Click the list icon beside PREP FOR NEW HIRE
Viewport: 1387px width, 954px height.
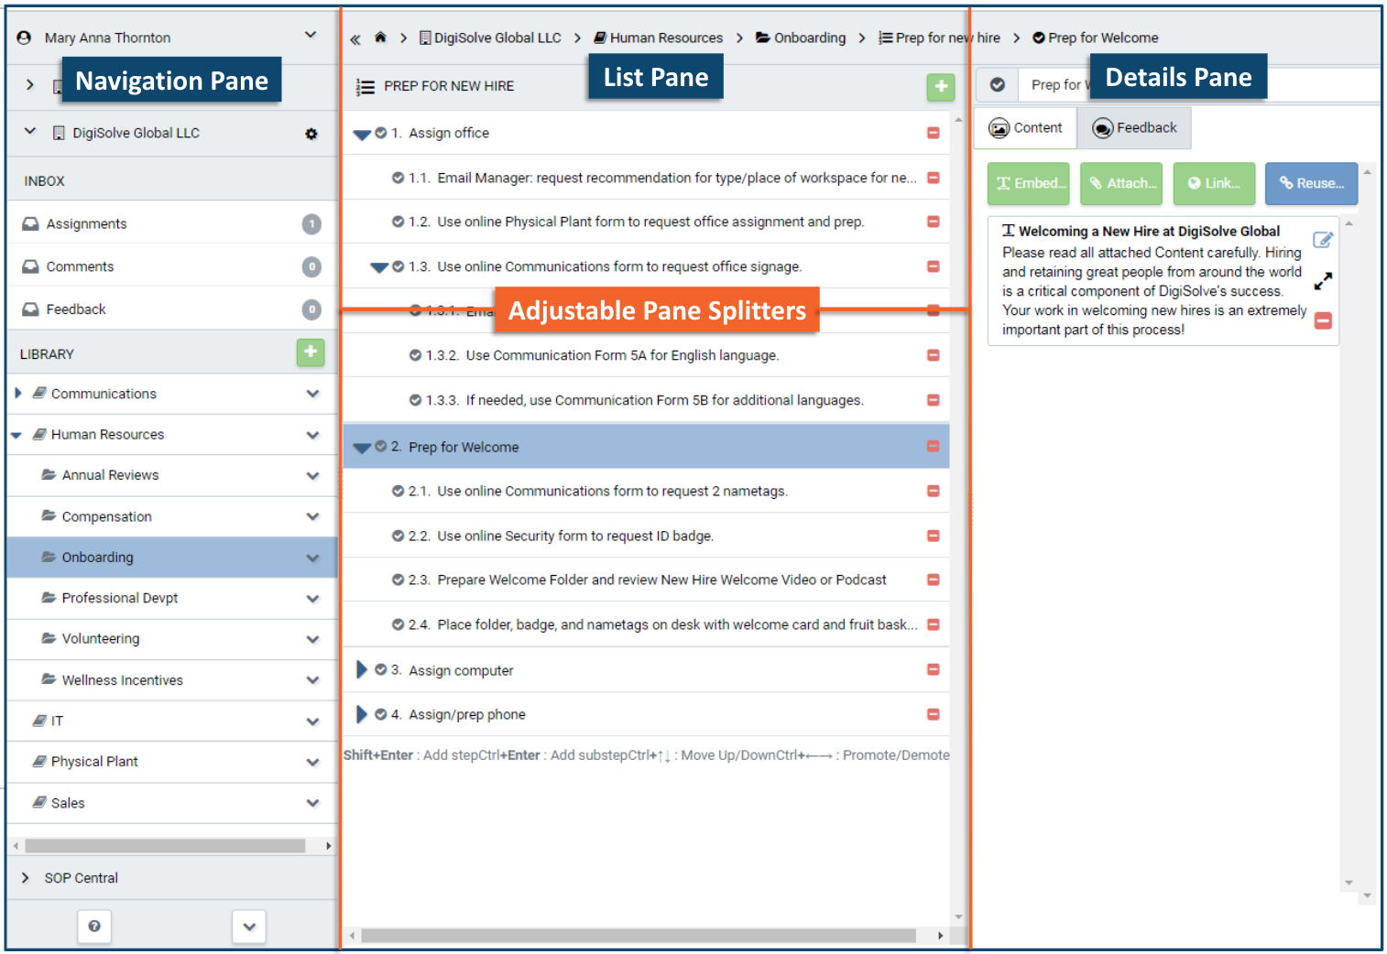[x=366, y=87]
